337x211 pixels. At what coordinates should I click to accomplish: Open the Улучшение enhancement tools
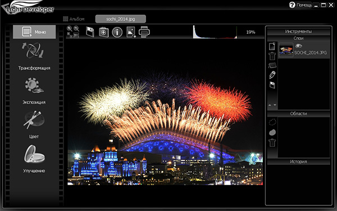click(x=34, y=159)
